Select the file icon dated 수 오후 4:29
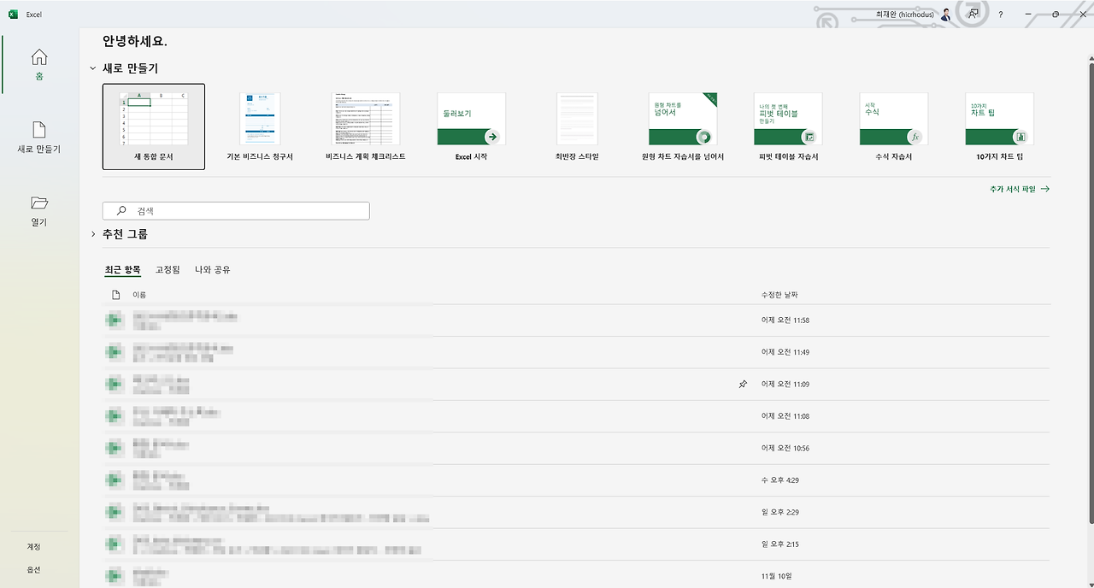 point(114,480)
